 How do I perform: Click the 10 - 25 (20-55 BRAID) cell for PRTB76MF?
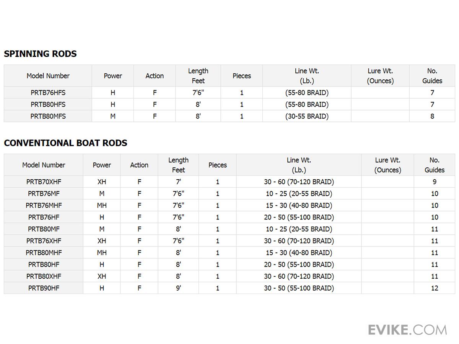pyautogui.click(x=299, y=194)
